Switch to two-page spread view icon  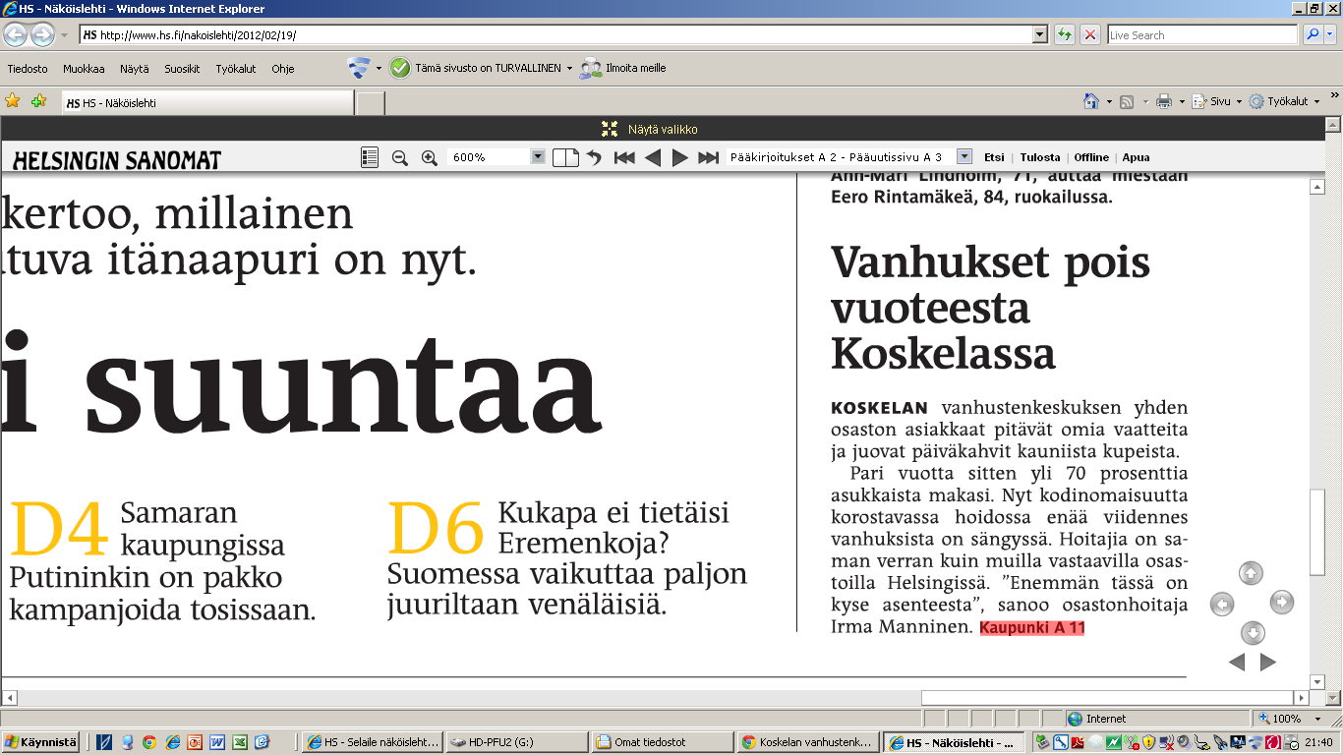pyautogui.click(x=565, y=157)
